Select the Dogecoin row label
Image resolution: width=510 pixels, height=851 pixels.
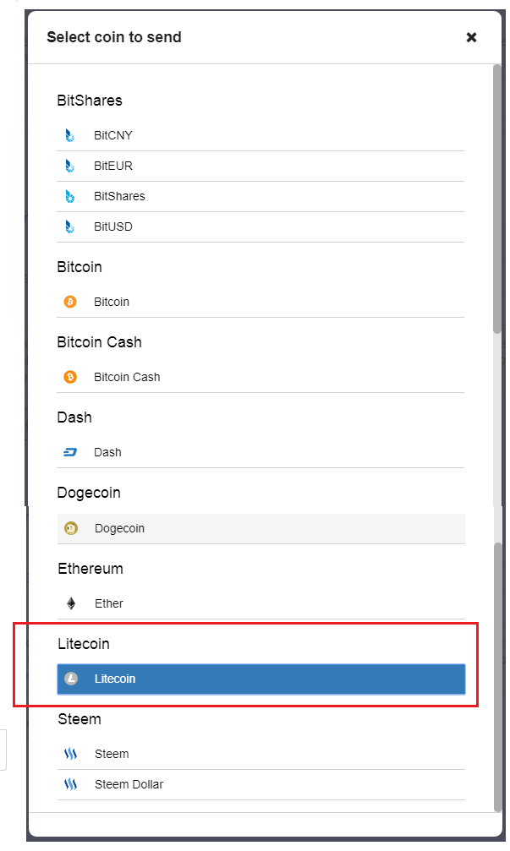[x=119, y=528]
